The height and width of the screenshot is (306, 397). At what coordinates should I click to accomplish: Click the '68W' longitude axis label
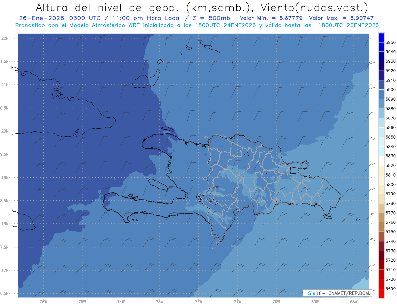(354, 302)
